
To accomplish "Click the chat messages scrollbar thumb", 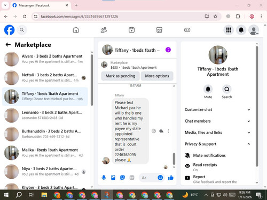I will click(x=174, y=159).
